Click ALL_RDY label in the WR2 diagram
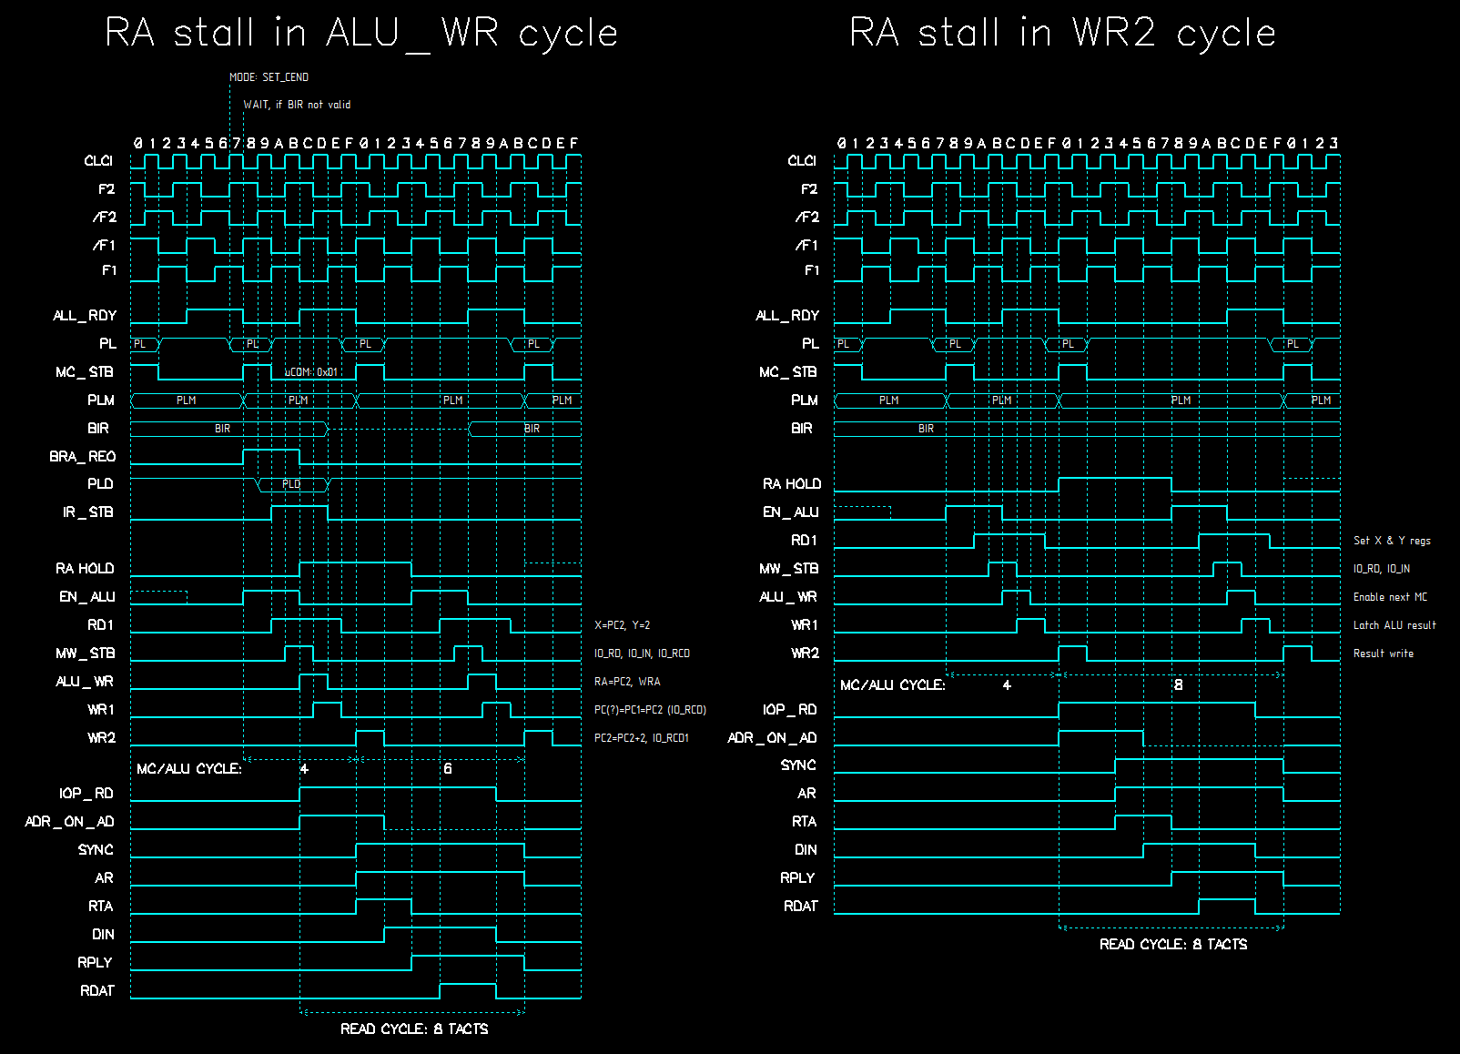The width and height of the screenshot is (1460, 1054). [787, 316]
